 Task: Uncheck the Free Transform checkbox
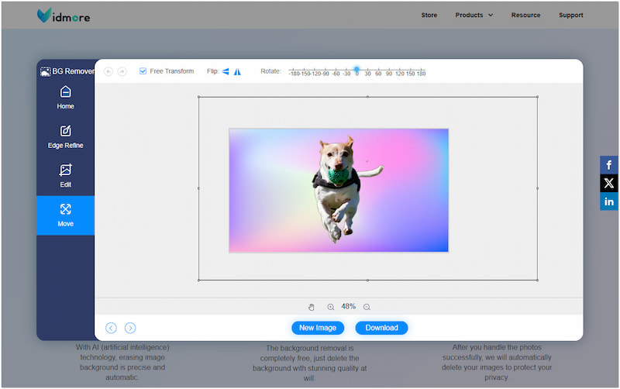click(143, 71)
